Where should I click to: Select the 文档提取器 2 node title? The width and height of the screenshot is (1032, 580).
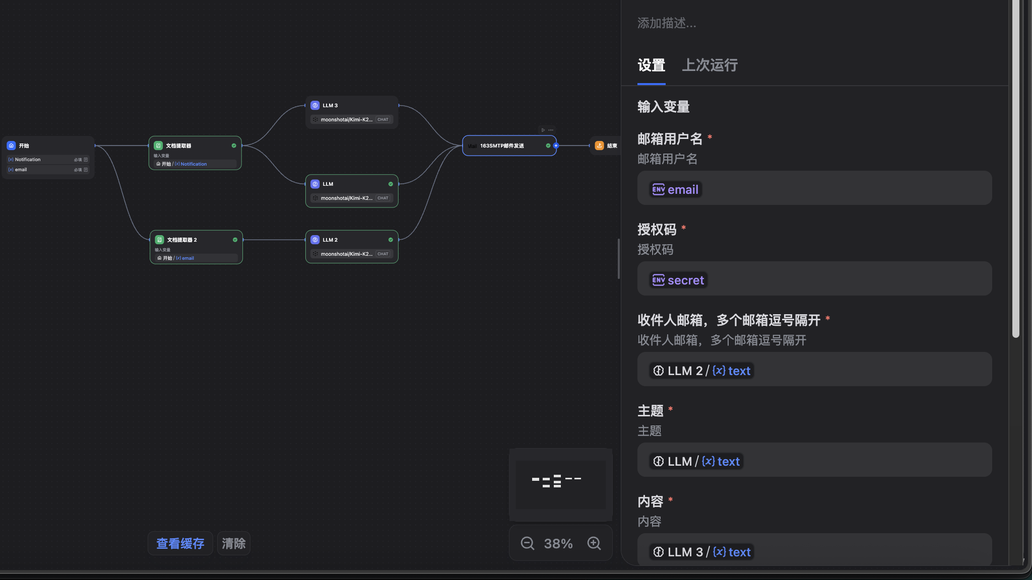[182, 240]
